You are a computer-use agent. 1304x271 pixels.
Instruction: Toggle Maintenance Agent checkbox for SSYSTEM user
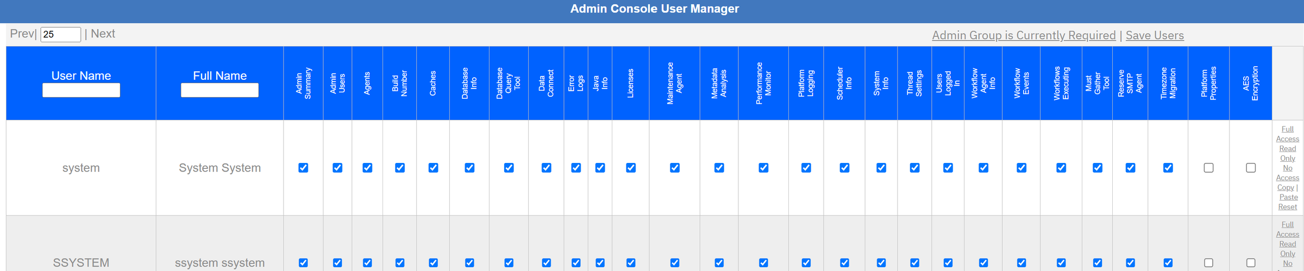[x=675, y=263]
